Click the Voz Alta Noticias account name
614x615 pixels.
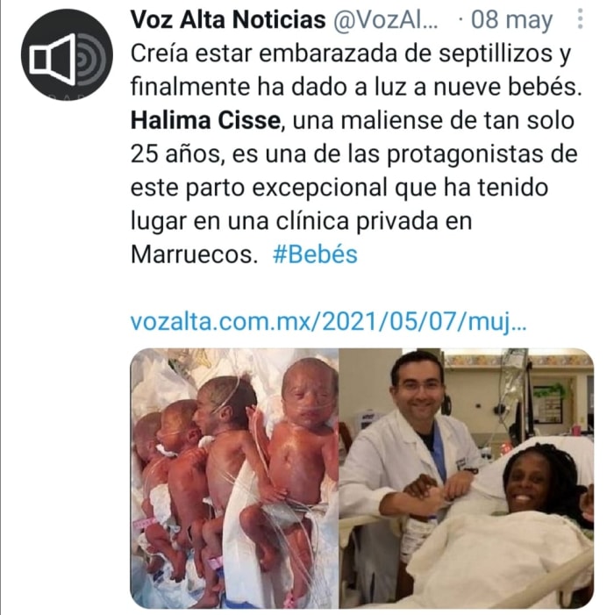click(x=228, y=19)
